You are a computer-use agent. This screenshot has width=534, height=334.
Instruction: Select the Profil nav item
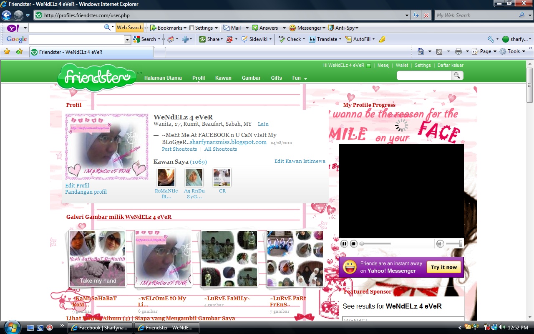click(x=199, y=78)
